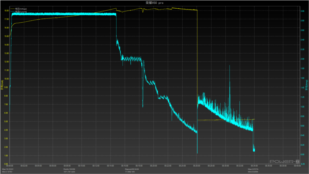Screen dimensions: 309x174
Task: Click the Min:0.0209A current readout
Action: pyautogui.click(x=253, y=172)
